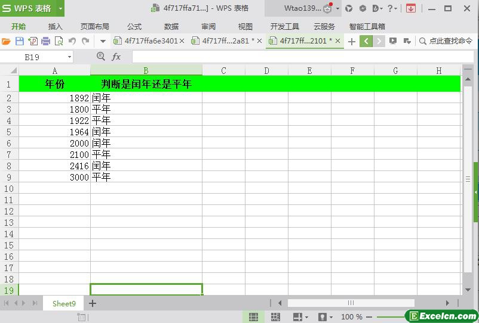Expand the WPS 表格 menu dropdown arrow
The image size is (479, 323).
point(60,8)
